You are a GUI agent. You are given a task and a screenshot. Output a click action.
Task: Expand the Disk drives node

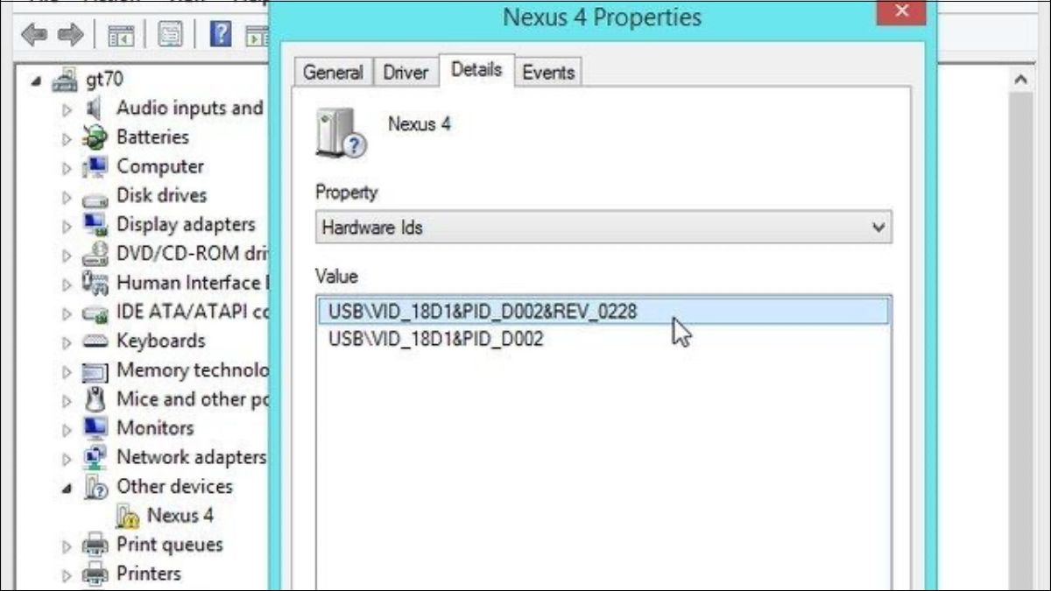click(x=67, y=197)
